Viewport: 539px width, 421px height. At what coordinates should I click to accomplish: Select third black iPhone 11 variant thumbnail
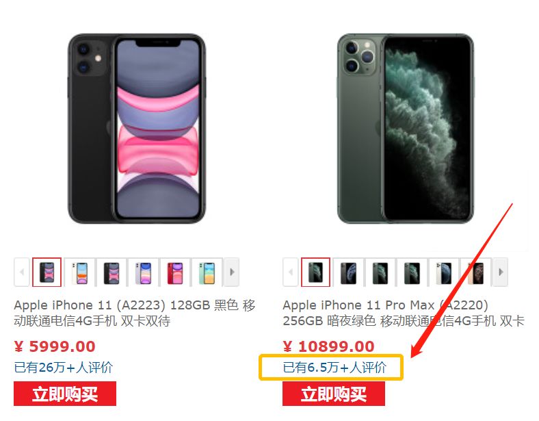click(111, 272)
